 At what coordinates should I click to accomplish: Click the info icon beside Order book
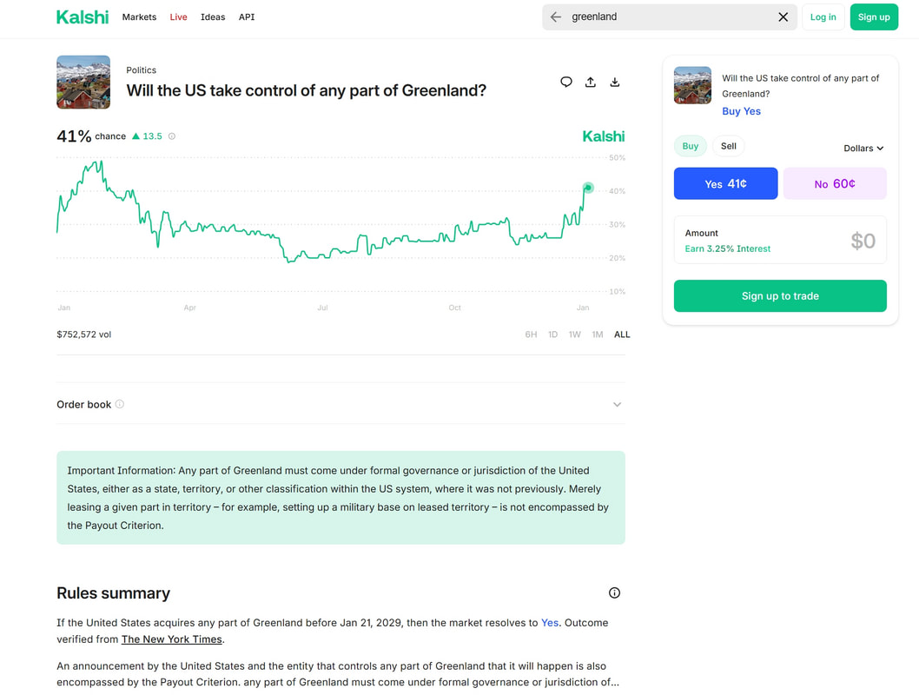coord(120,404)
